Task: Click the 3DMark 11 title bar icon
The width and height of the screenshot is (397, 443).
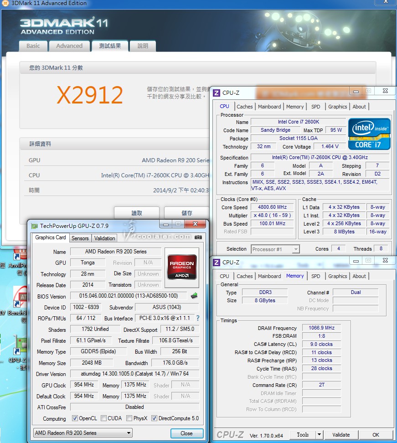Action: pos(5,3)
